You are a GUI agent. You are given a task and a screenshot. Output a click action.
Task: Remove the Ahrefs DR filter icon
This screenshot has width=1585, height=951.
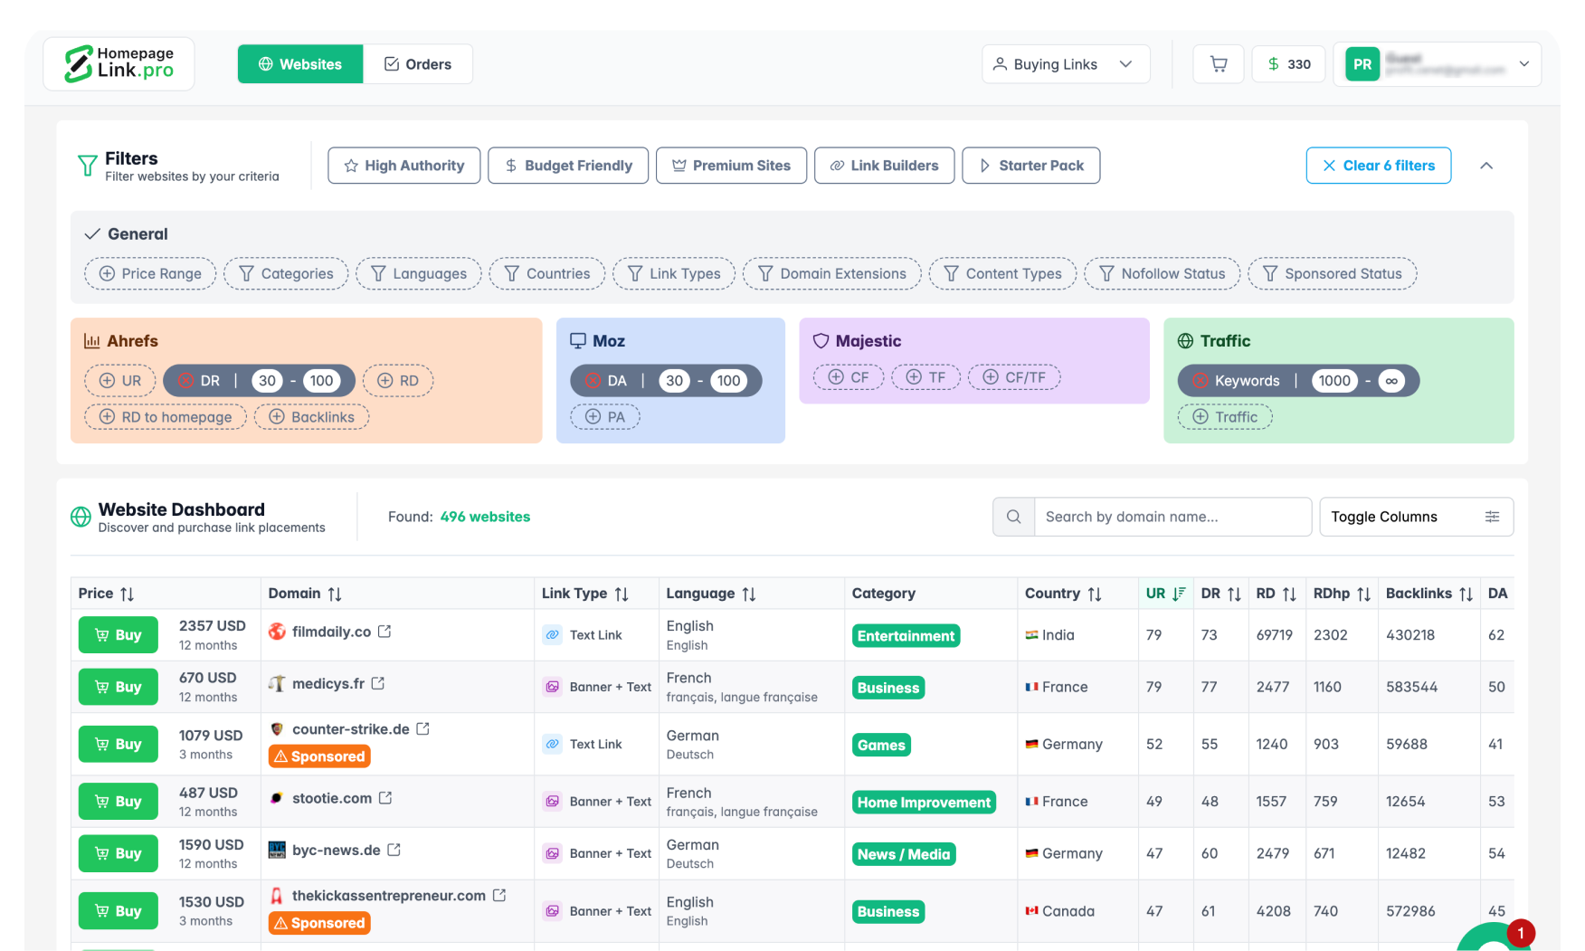[x=185, y=381]
